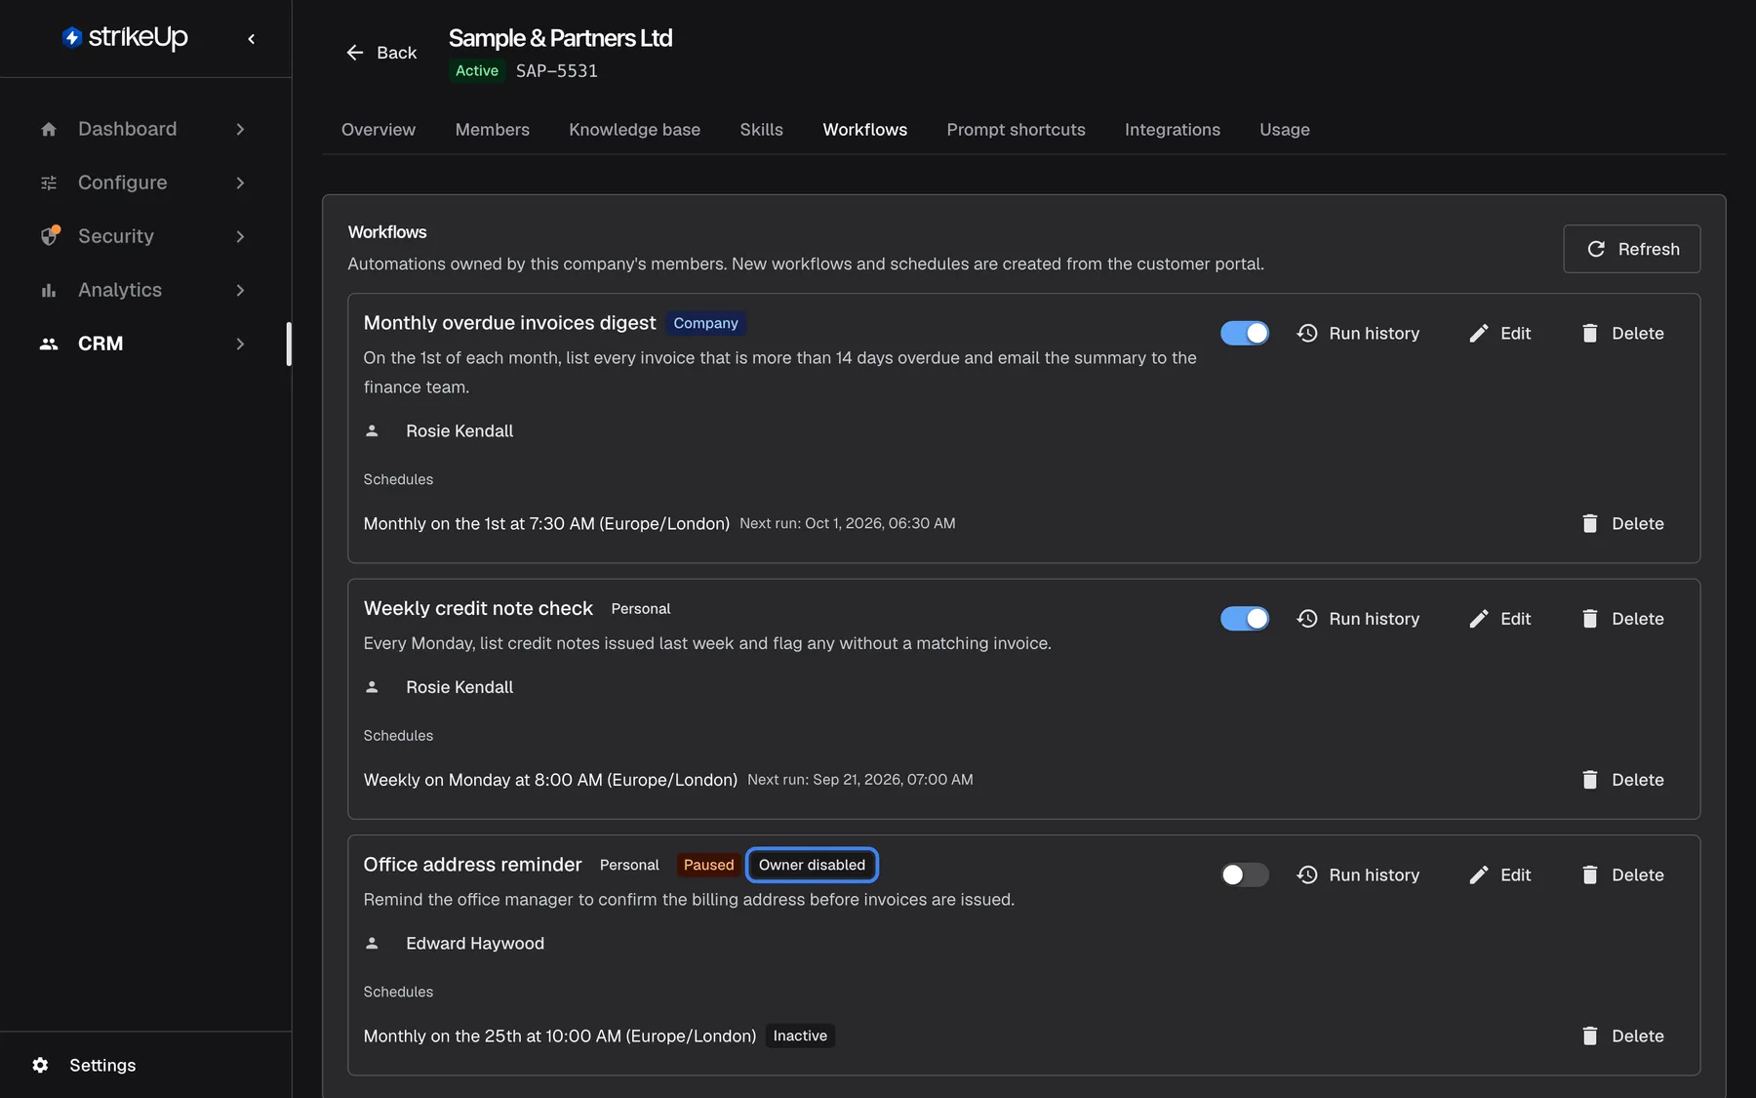Edit the Weekly credit note check workflow
The height and width of the screenshot is (1098, 1756).
1499,619
